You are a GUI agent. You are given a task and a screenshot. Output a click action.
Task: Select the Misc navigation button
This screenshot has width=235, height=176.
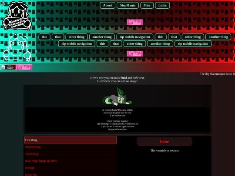[147, 5]
